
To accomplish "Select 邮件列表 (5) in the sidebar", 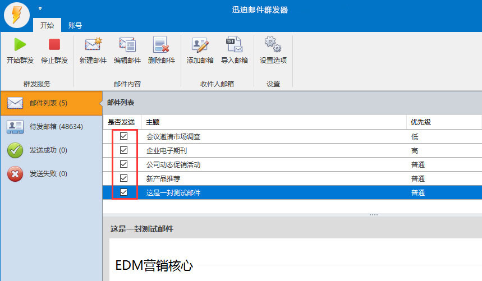I will pos(51,103).
